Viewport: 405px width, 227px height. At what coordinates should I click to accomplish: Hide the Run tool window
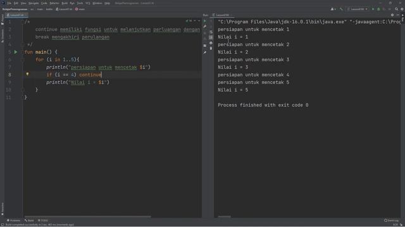(x=398, y=15)
